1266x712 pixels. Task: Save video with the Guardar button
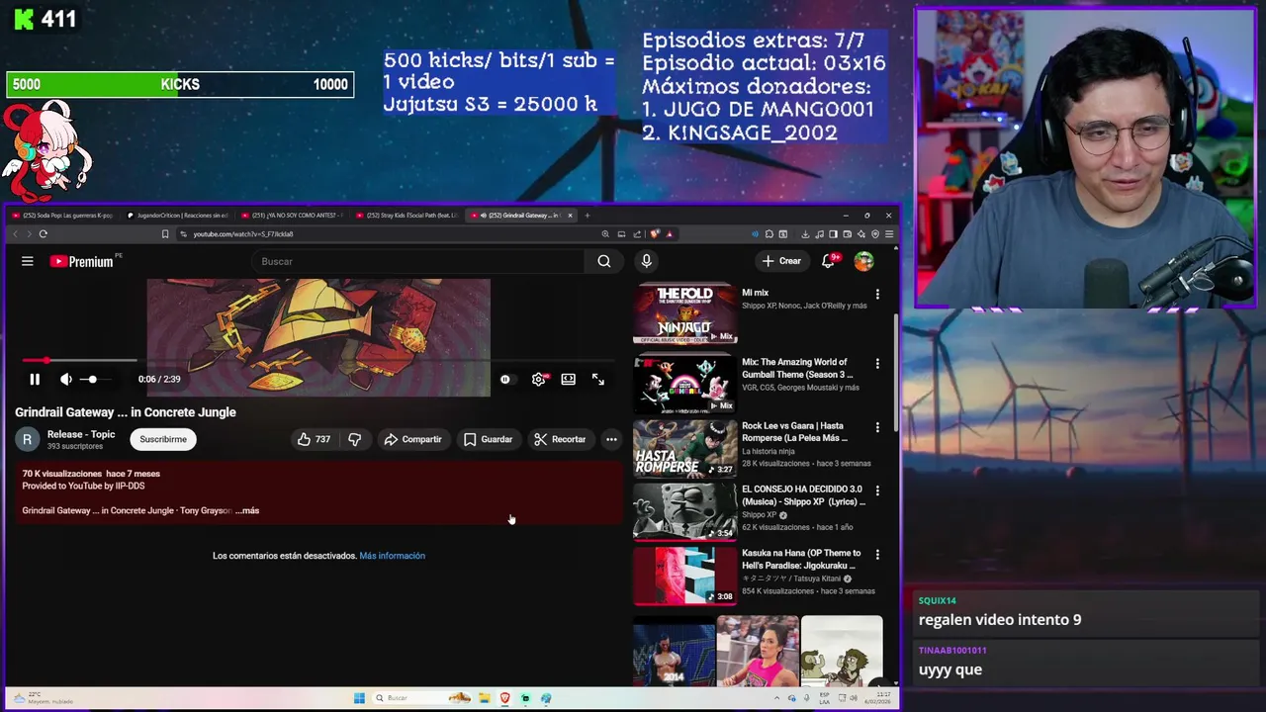(489, 439)
